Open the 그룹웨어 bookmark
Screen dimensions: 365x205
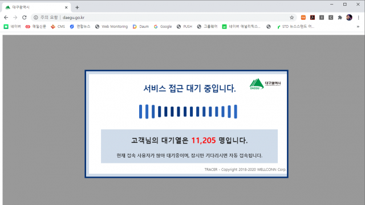[x=207, y=27]
